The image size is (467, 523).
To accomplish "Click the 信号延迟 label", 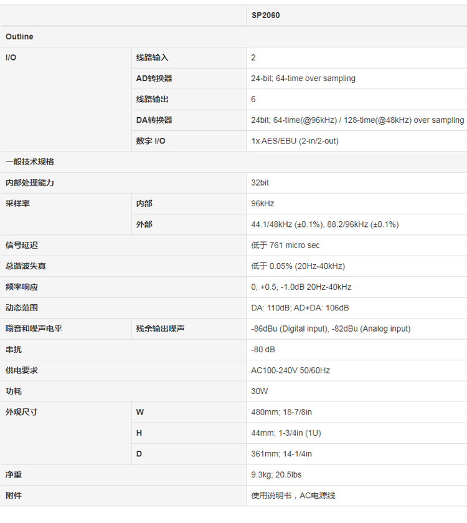I will click(22, 245).
